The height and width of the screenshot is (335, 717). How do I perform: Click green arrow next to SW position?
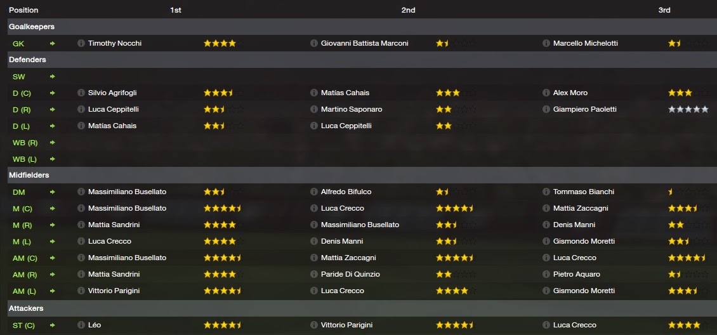pyautogui.click(x=53, y=76)
